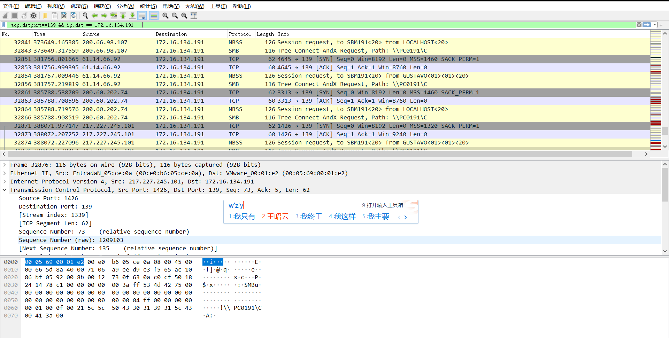Expand the Ethernet II tree node
The width and height of the screenshot is (669, 338).
coord(5,173)
